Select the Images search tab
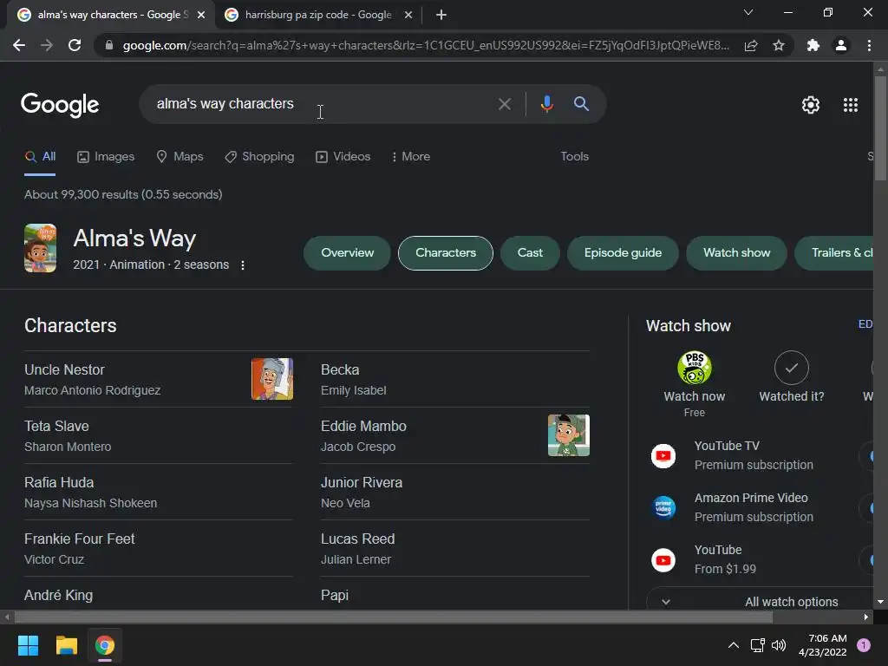Viewport: 888px width, 666px height. point(106,157)
